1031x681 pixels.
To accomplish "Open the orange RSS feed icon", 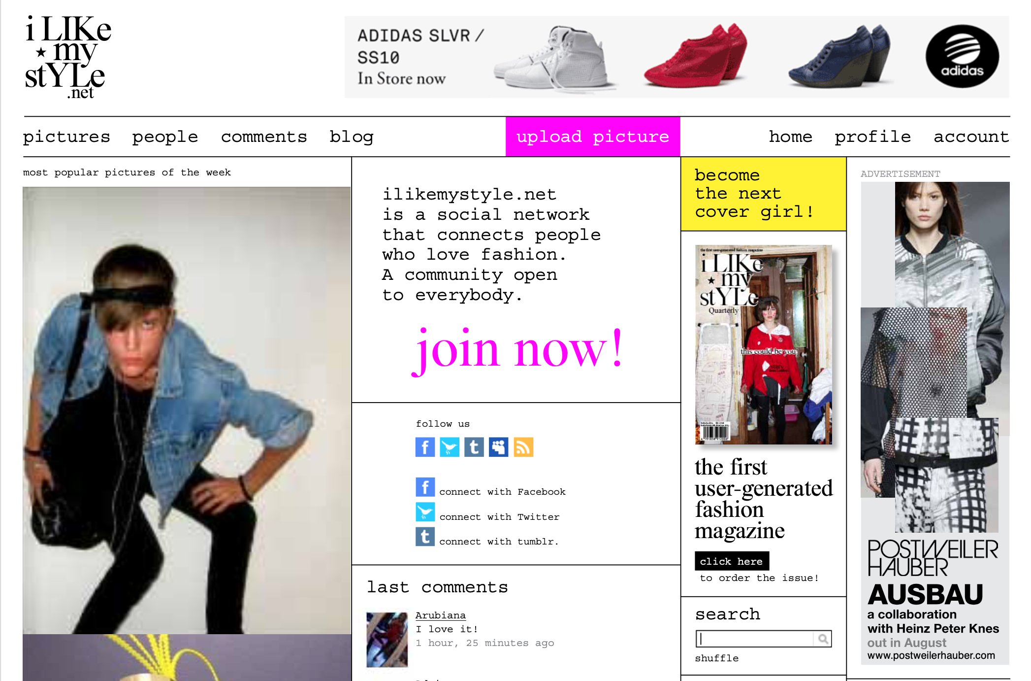I will 523,447.
